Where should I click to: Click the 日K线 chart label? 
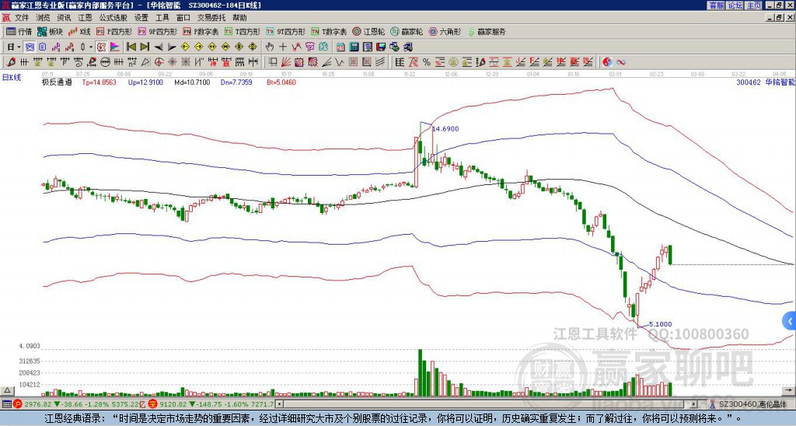click(12, 77)
